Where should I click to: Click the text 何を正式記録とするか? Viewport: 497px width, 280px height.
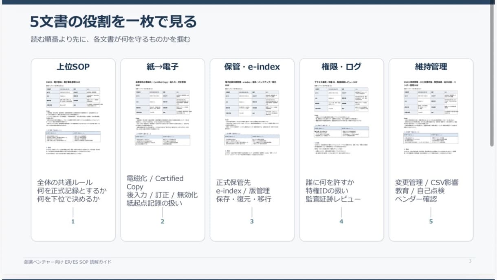point(72,191)
